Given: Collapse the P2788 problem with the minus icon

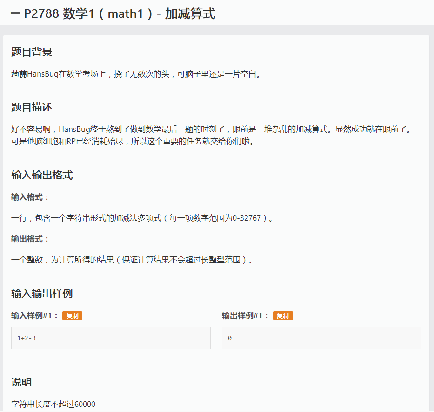Looking at the screenshot, I should click(x=15, y=13).
